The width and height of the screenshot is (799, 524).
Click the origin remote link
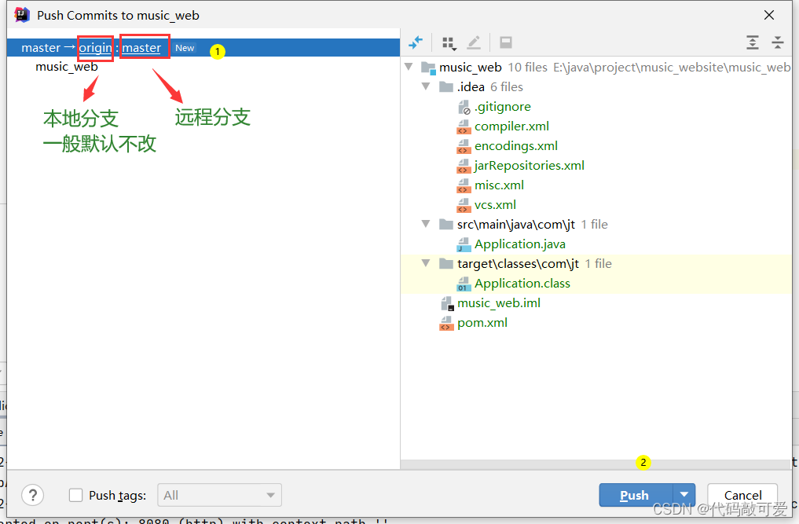click(95, 48)
